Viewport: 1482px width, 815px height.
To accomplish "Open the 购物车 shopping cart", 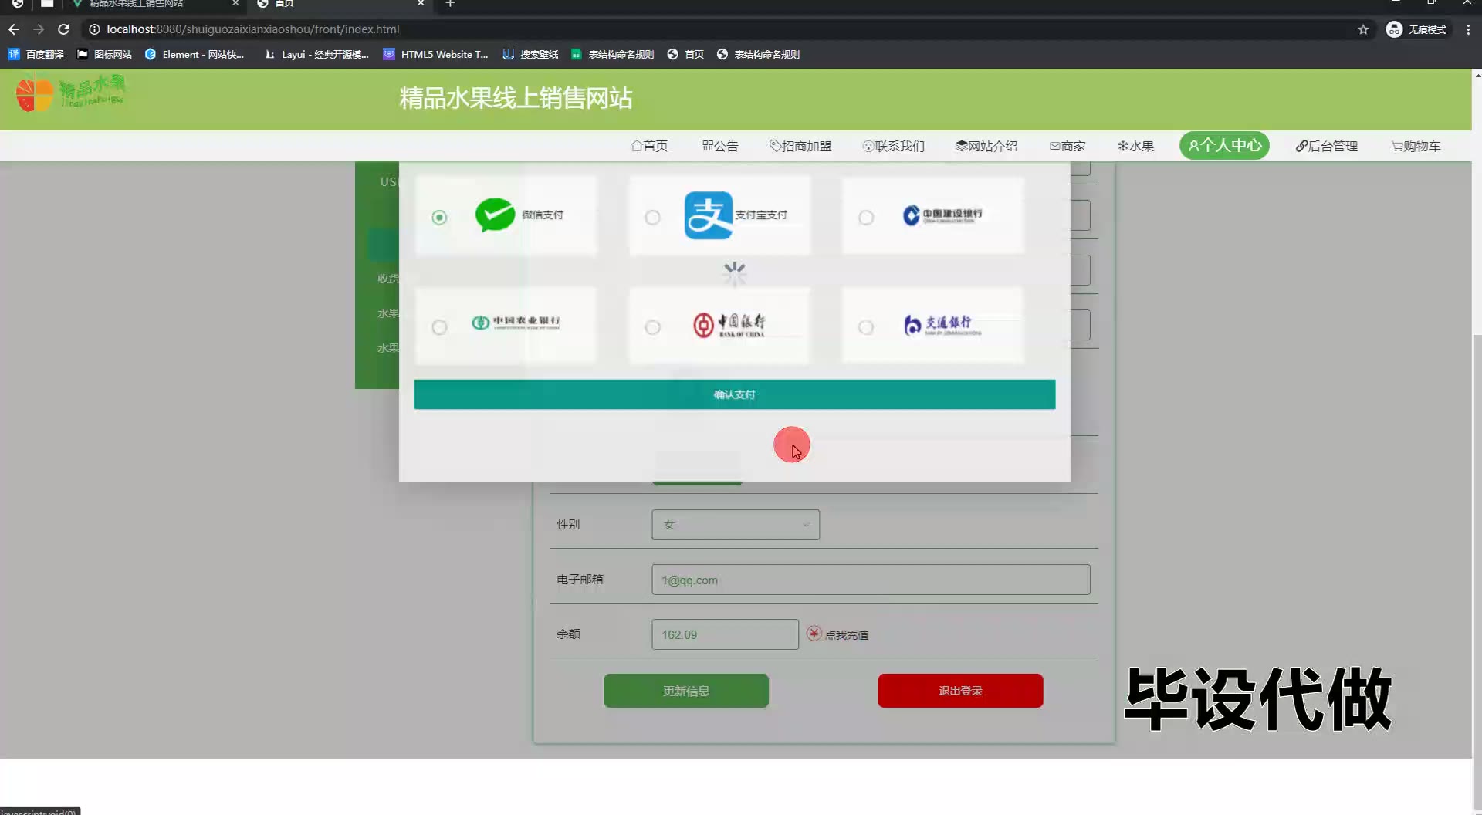I will [x=1416, y=146].
